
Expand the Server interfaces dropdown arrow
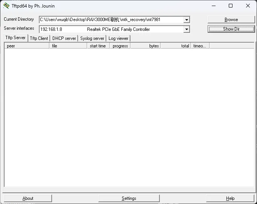[187, 29]
